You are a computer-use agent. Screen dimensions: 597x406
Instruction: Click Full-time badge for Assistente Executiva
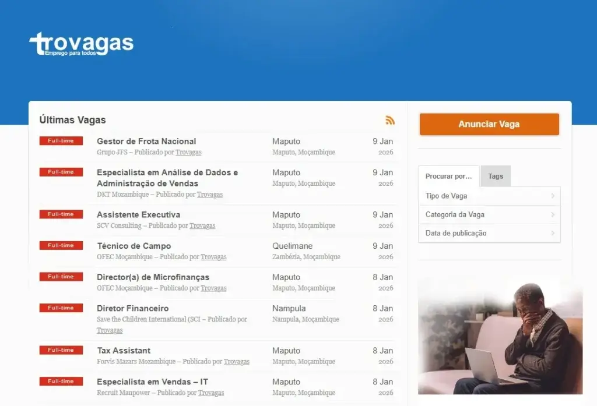coord(61,214)
